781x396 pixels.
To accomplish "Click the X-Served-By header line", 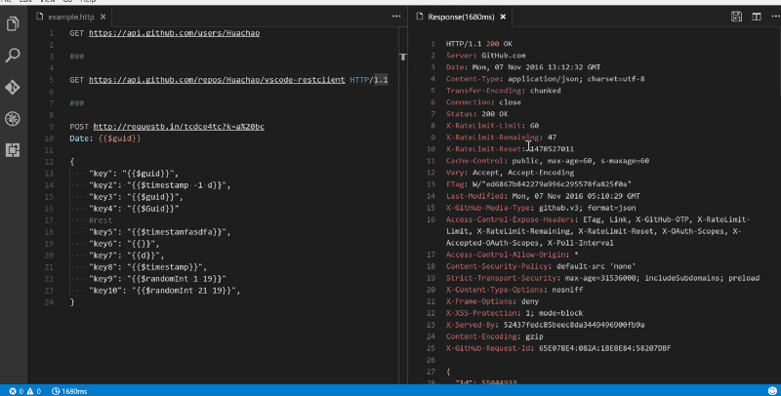I will pyautogui.click(x=546, y=325).
